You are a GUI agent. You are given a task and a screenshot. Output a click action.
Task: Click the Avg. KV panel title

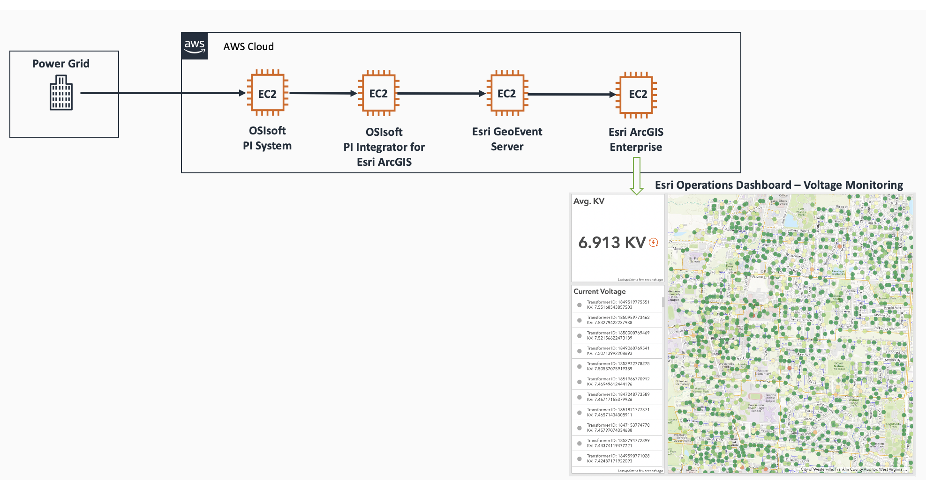pyautogui.click(x=589, y=201)
